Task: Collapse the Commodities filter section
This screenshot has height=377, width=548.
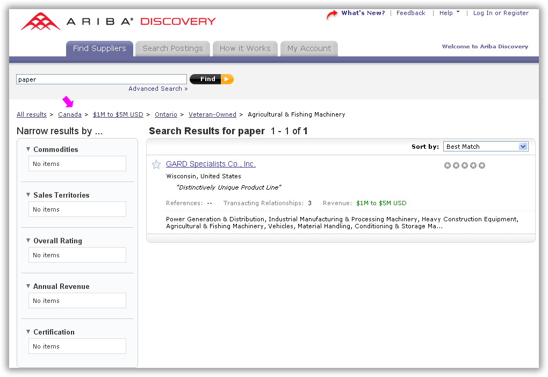Action: tap(28, 149)
